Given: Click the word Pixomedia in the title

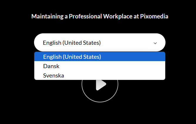Looking at the screenshot, I should pos(154,16).
